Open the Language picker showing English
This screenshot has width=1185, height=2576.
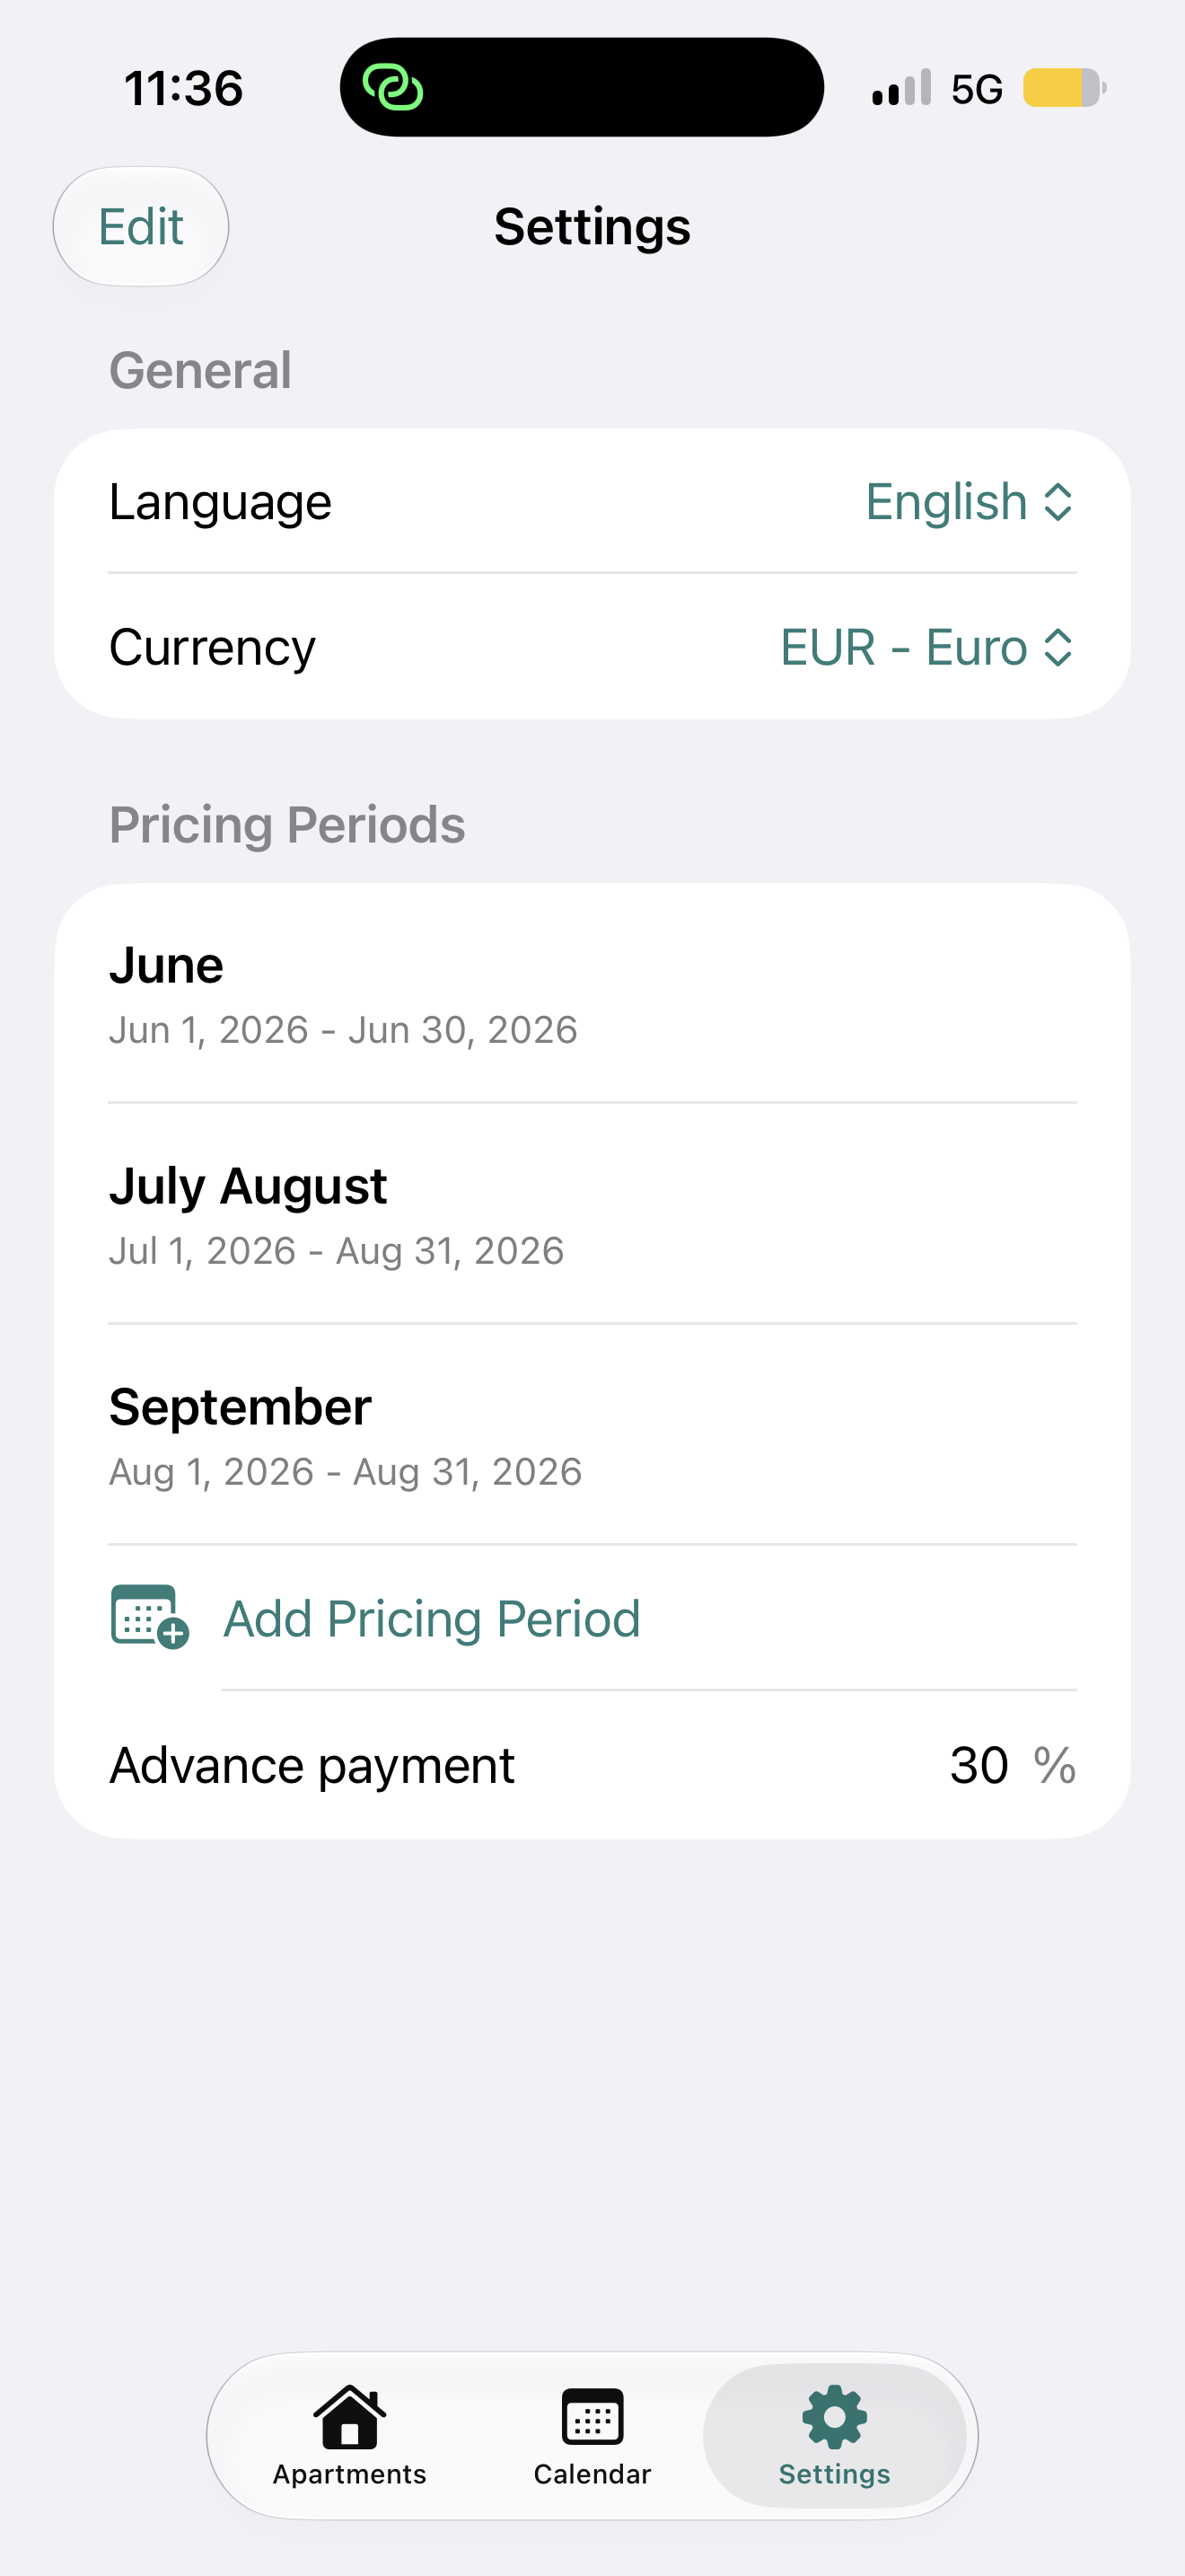(x=592, y=501)
